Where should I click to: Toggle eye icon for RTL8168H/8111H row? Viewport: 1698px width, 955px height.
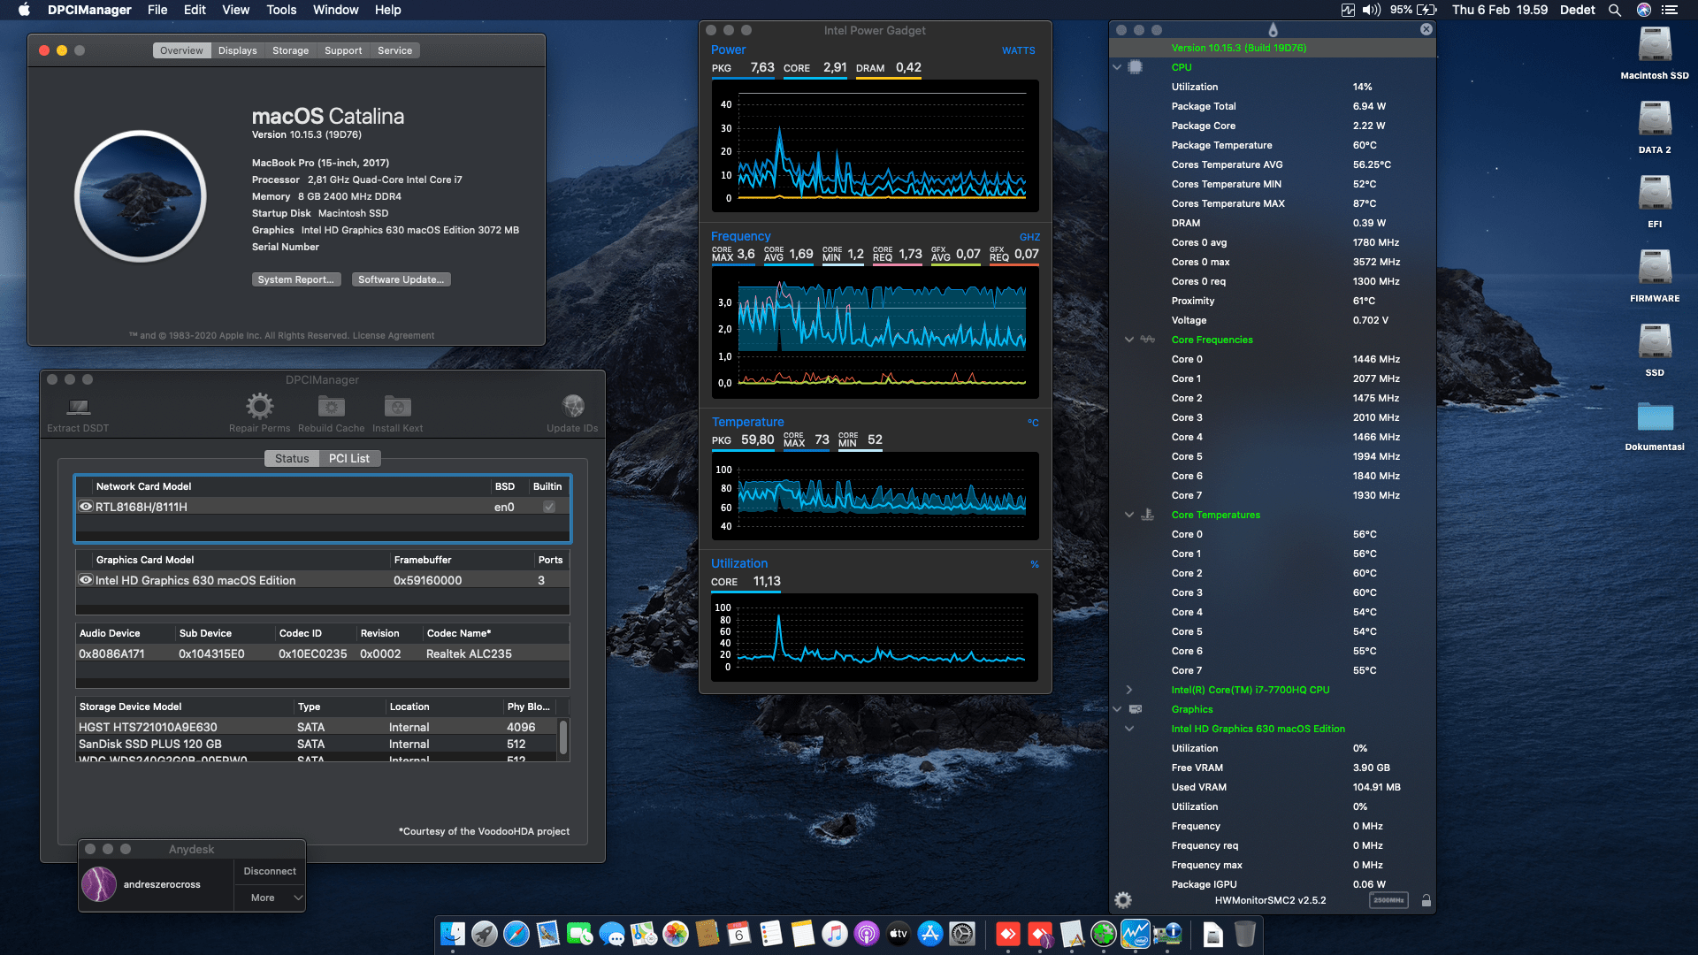(x=86, y=507)
